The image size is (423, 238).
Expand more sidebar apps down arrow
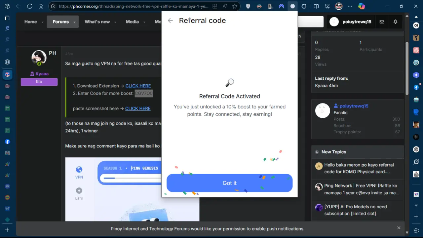[x=416, y=205]
